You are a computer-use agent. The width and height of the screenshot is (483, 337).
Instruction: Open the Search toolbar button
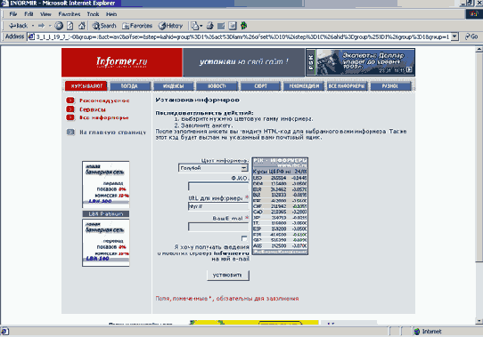(104, 26)
